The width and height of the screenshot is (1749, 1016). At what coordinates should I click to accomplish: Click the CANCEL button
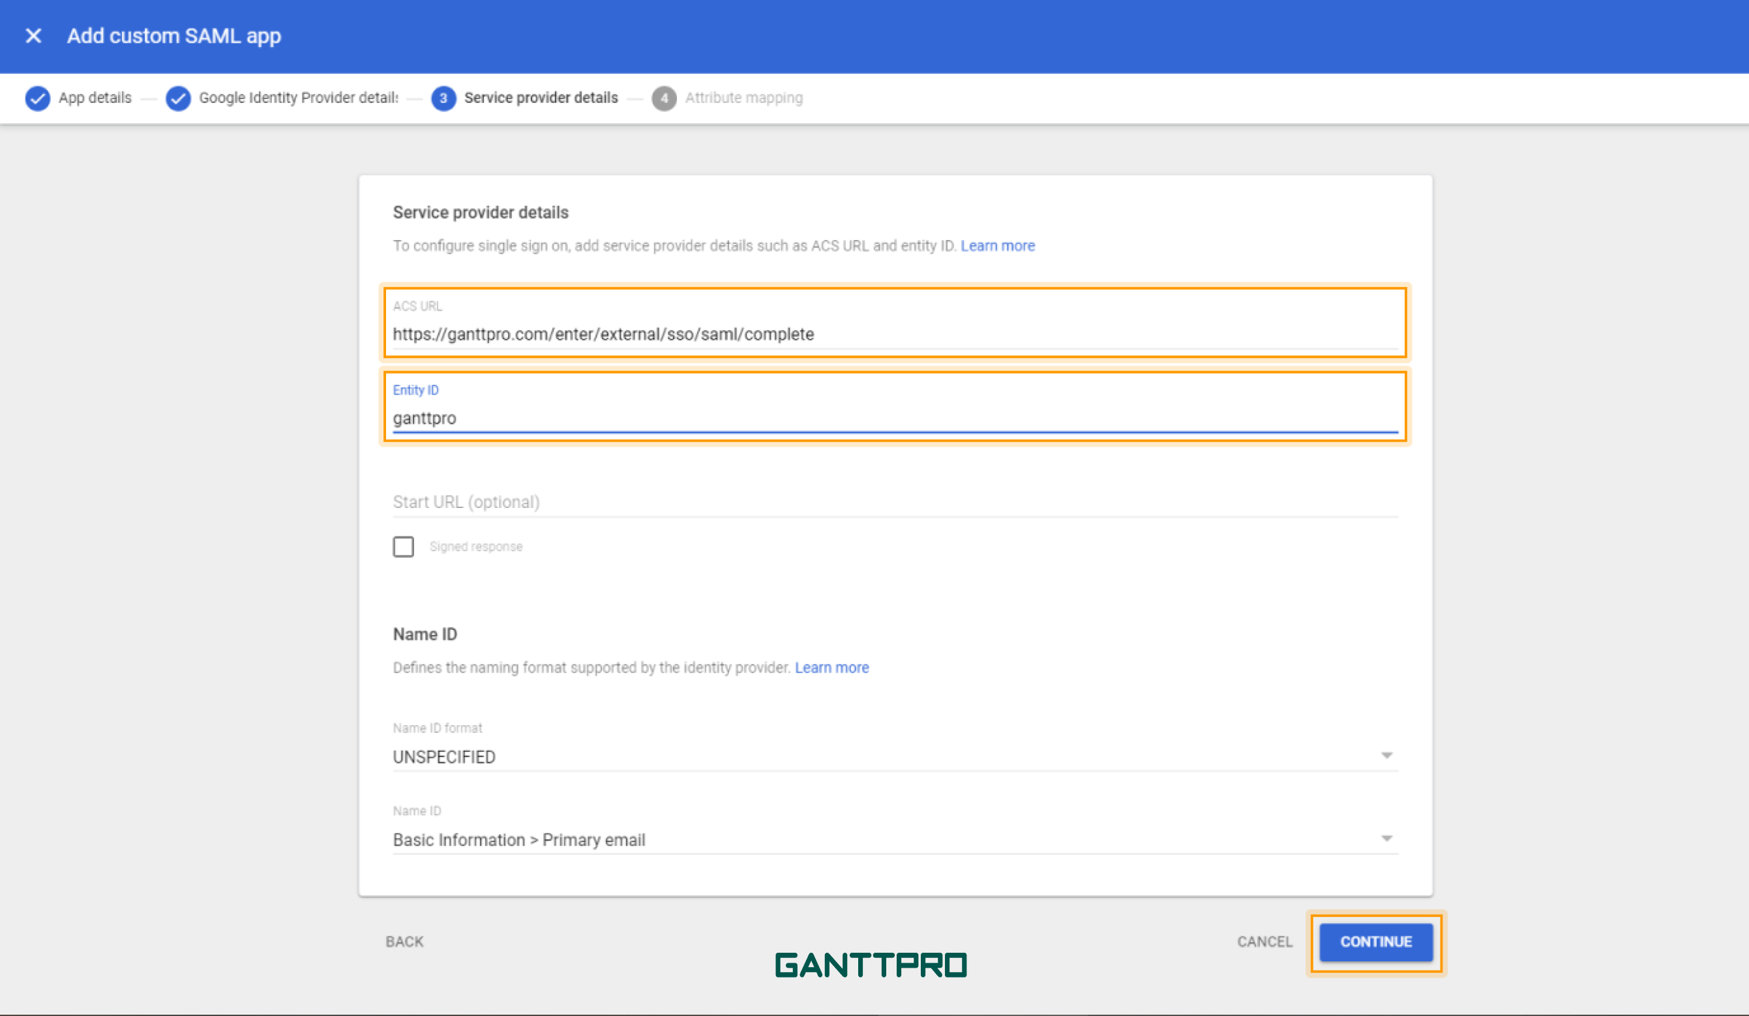[x=1264, y=942]
